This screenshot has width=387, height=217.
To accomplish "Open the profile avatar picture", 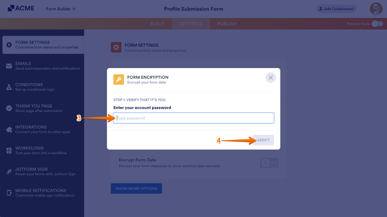I will point(376,9).
